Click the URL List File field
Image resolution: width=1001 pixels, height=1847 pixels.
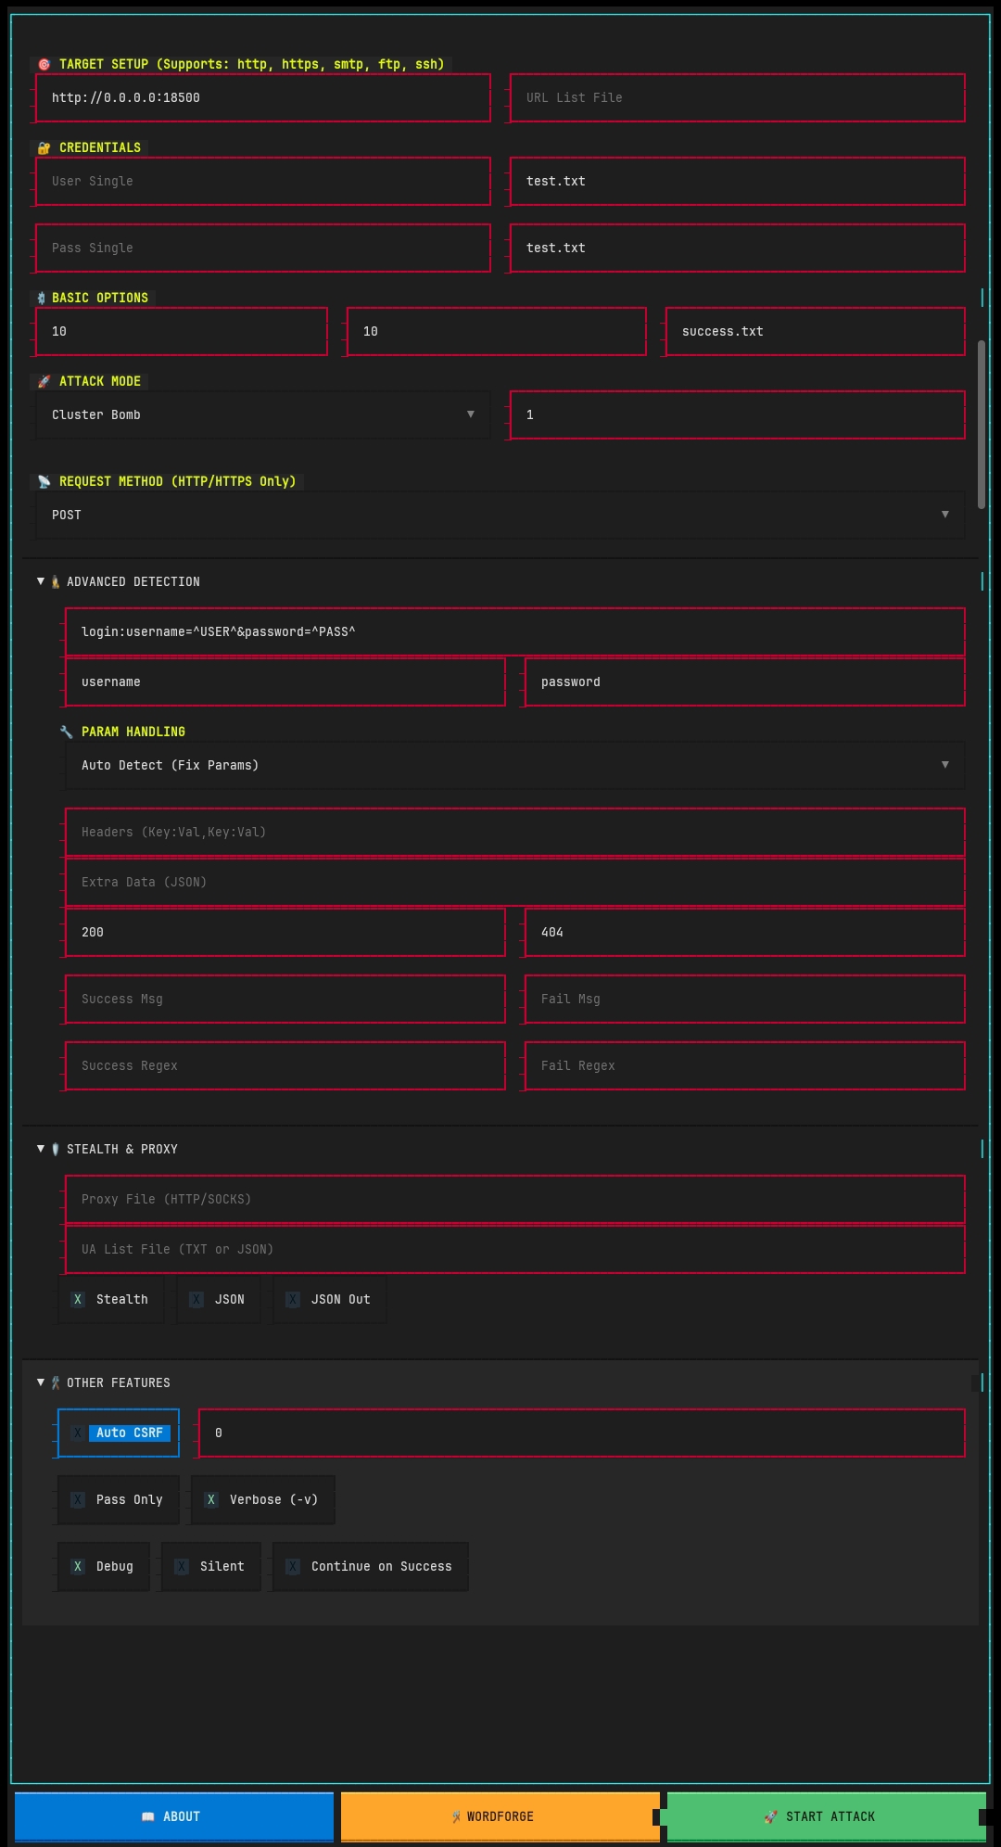pyautogui.click(x=738, y=97)
